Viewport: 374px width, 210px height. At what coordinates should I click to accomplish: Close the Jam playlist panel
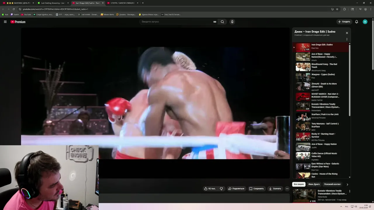[x=347, y=33]
